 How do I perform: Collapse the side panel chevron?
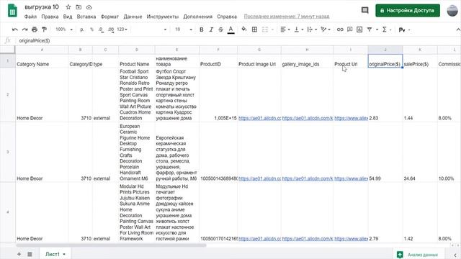455,255
